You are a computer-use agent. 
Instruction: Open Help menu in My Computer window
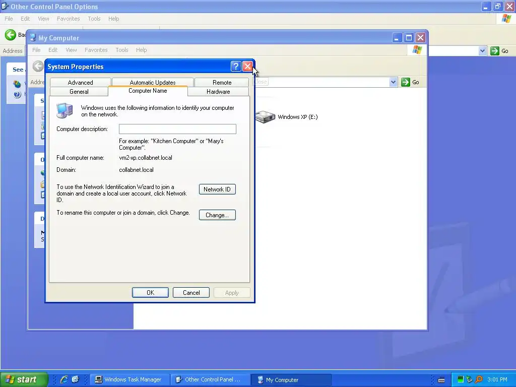(142, 50)
